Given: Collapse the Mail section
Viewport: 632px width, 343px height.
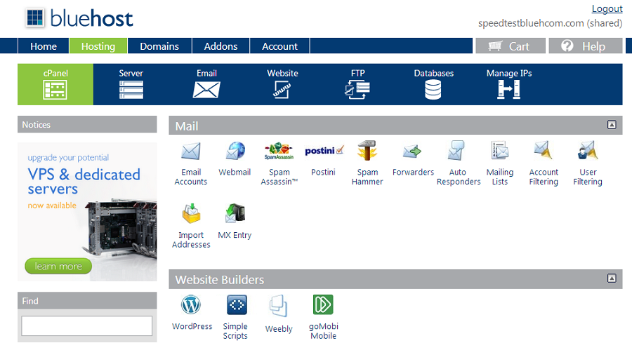Looking at the screenshot, I should point(612,125).
